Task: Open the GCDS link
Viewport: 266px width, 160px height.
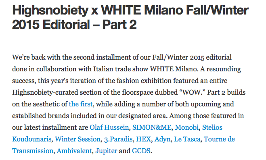Action: 141,151
